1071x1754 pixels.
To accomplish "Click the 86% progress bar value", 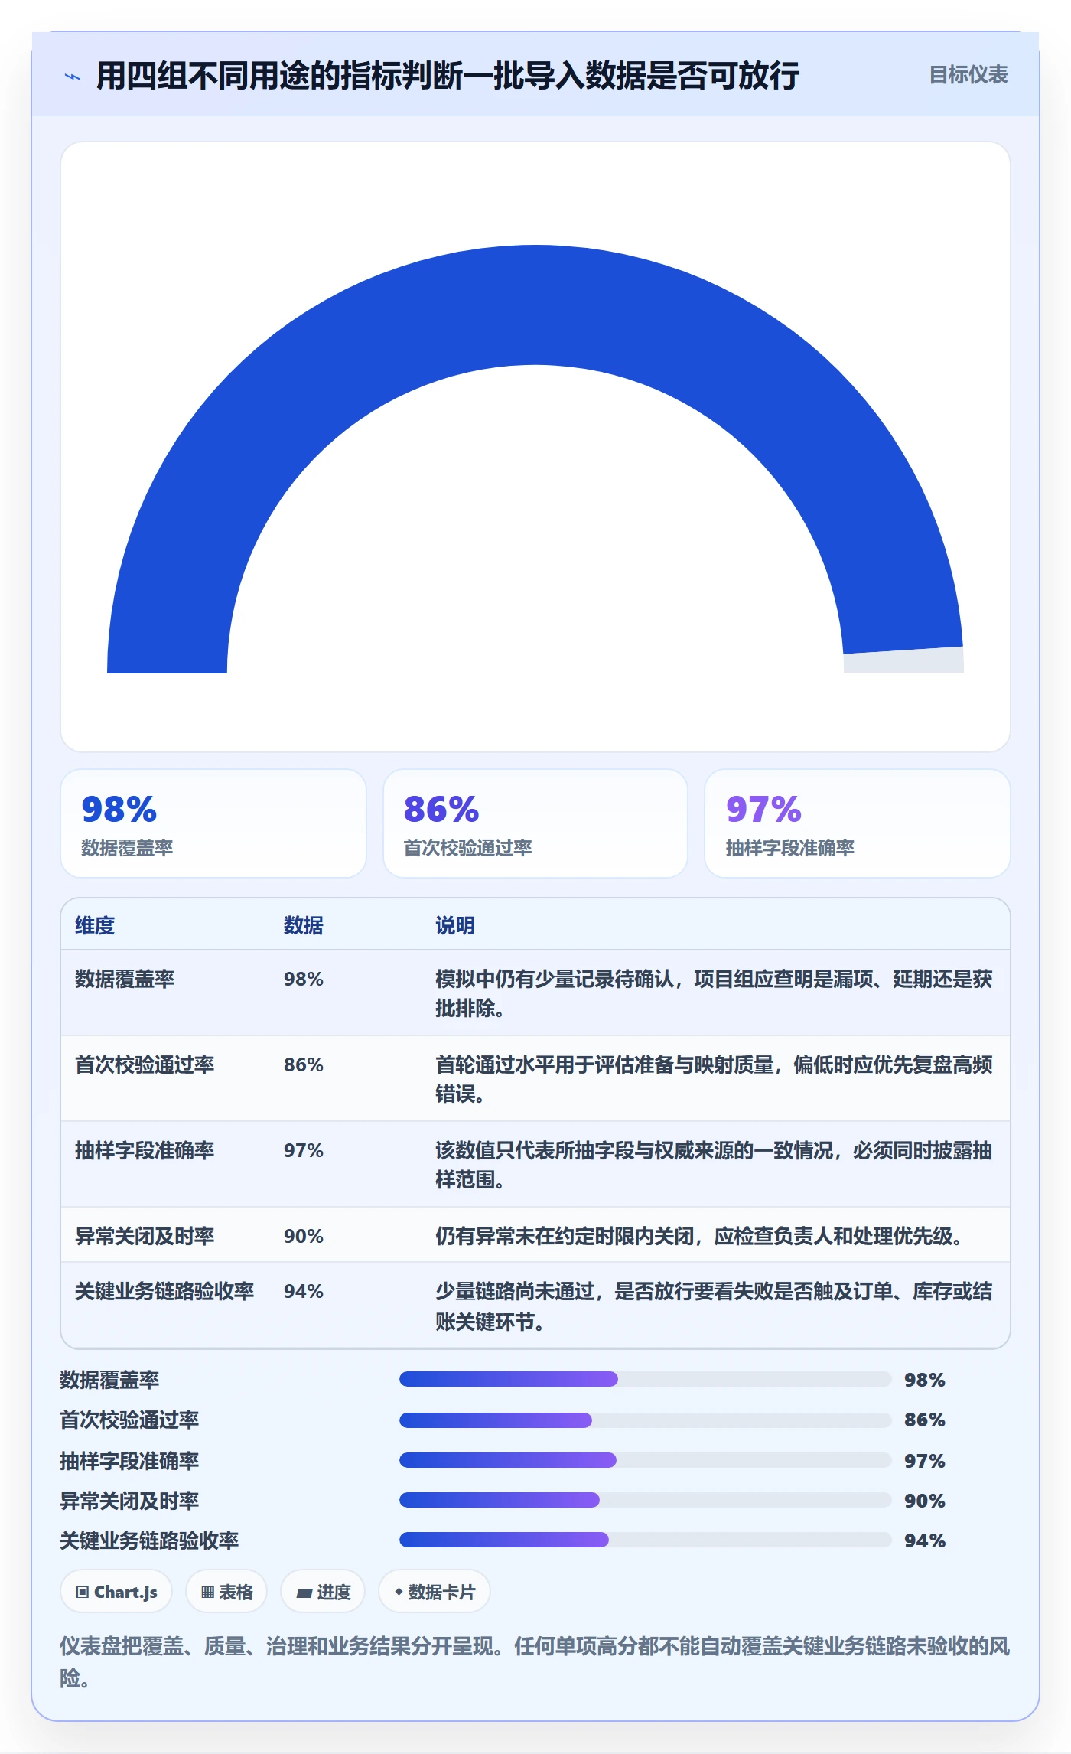I will [925, 1420].
